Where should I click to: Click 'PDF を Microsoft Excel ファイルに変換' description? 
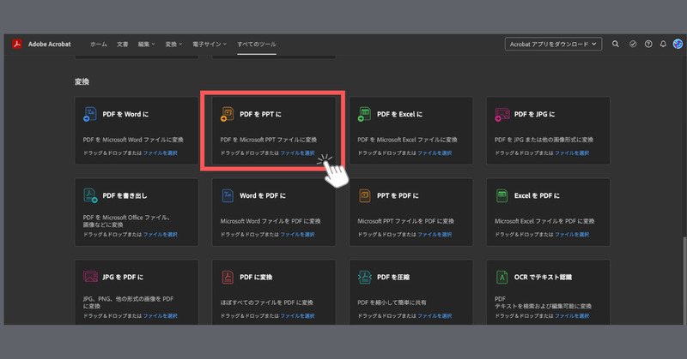[407, 140]
